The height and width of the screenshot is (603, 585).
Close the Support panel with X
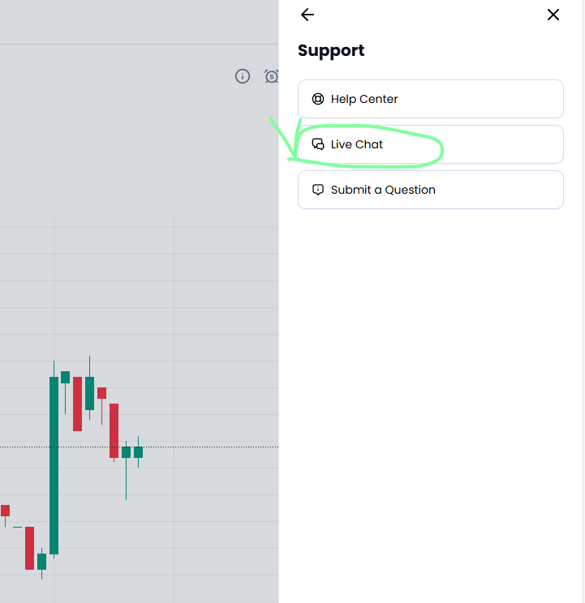(x=553, y=15)
